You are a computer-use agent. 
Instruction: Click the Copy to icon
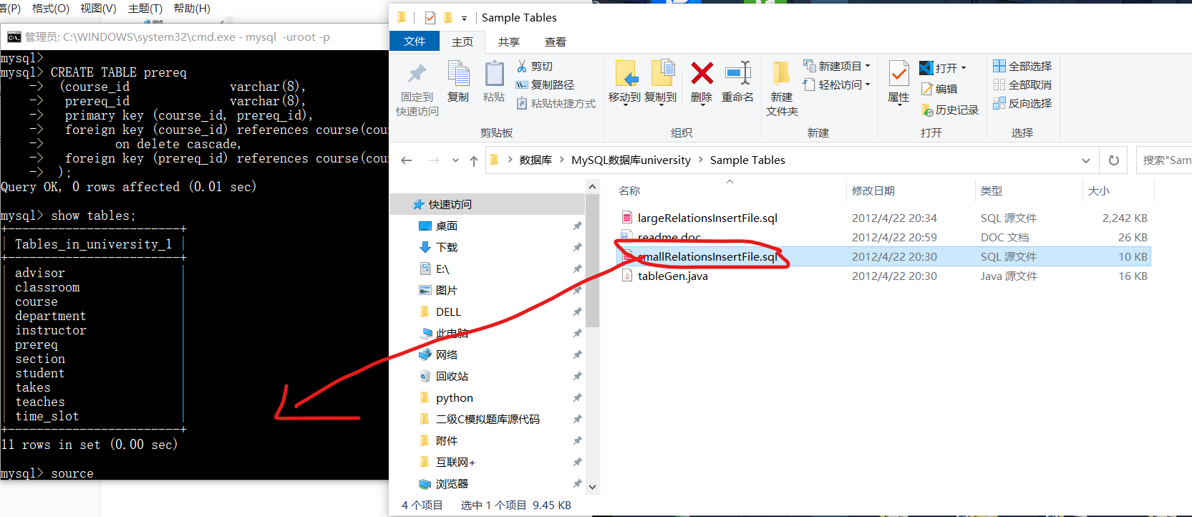click(x=663, y=74)
